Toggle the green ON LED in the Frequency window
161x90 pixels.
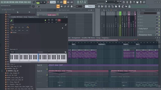coord(45,20)
